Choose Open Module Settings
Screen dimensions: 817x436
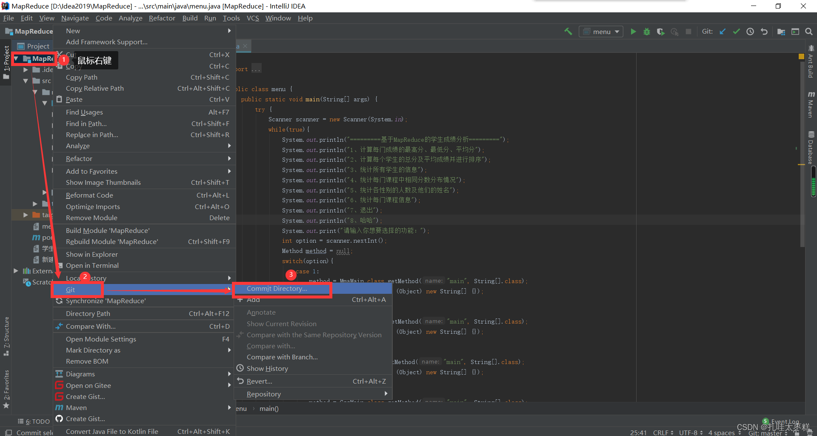coord(145,339)
